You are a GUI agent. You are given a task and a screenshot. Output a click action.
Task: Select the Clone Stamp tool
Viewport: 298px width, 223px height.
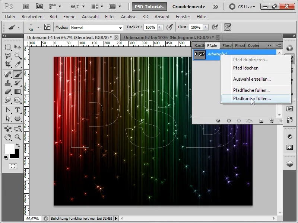tap(8, 83)
